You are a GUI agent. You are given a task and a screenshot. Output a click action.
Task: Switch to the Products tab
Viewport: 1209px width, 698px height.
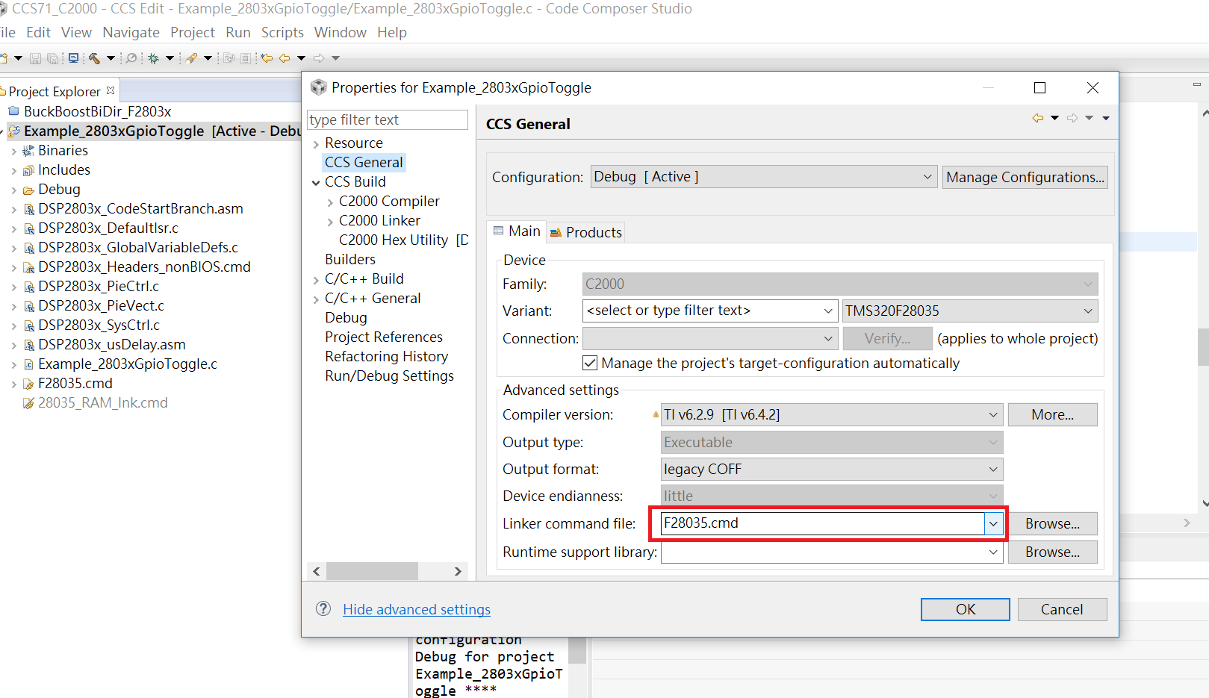point(586,232)
